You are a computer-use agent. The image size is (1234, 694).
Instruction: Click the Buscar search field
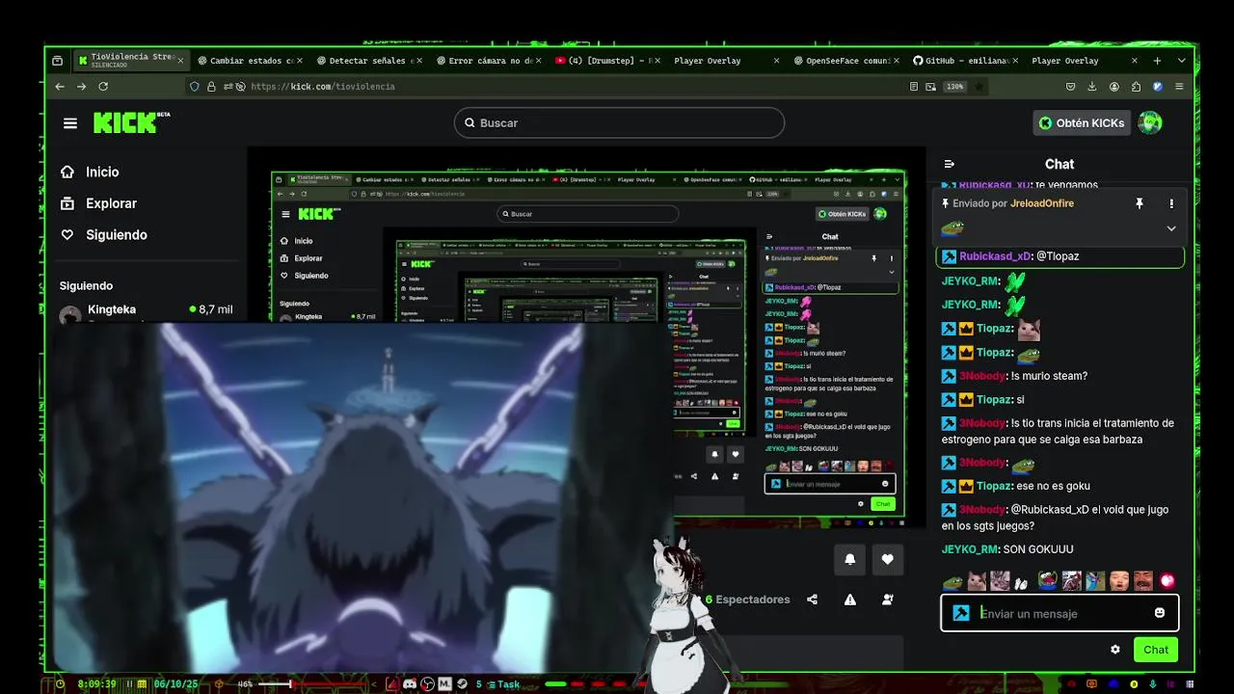pyautogui.click(x=620, y=122)
